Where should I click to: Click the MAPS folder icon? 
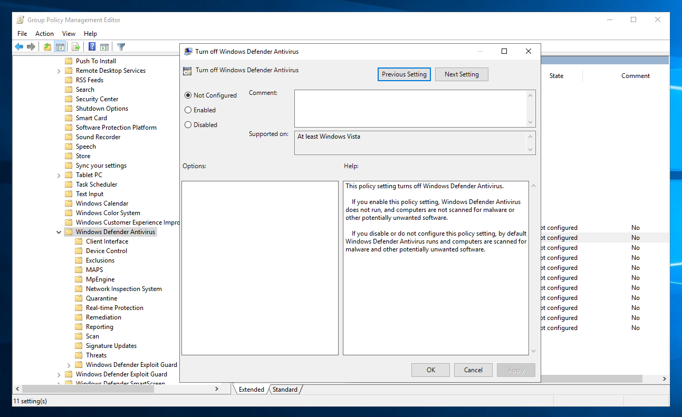[79, 270]
